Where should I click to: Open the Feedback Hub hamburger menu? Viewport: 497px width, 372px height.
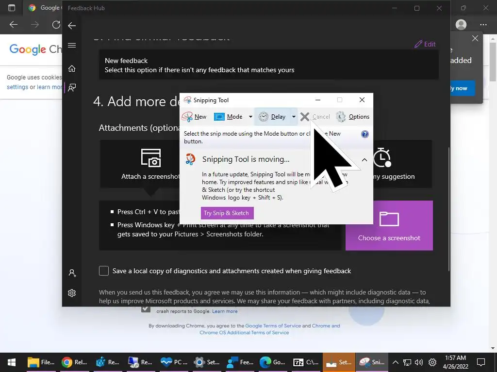(x=72, y=45)
